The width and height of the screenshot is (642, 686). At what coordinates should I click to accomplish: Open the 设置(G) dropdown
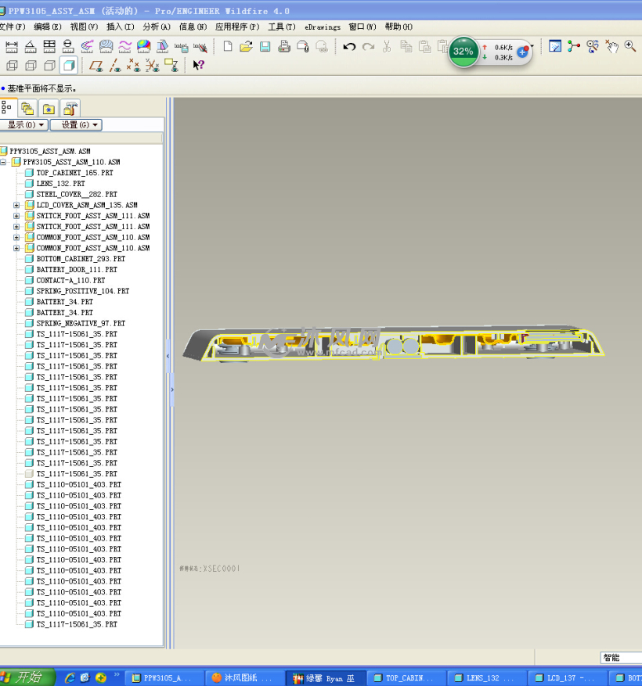click(76, 125)
